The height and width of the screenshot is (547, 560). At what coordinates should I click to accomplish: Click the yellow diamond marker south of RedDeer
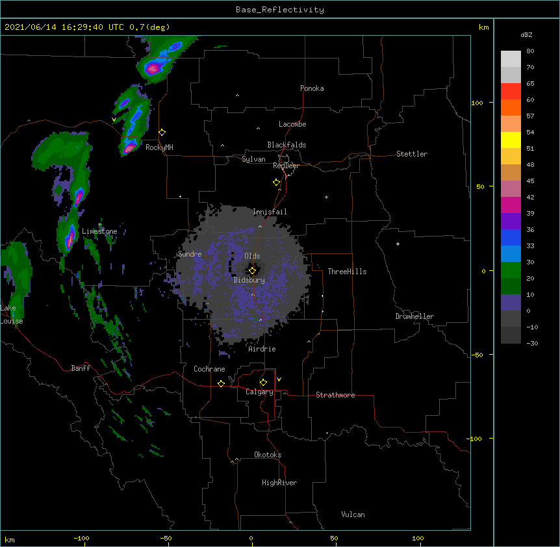[277, 182]
